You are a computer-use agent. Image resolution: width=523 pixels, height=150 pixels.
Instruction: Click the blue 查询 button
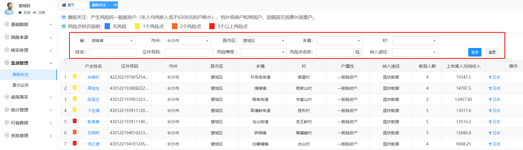pyautogui.click(x=475, y=52)
